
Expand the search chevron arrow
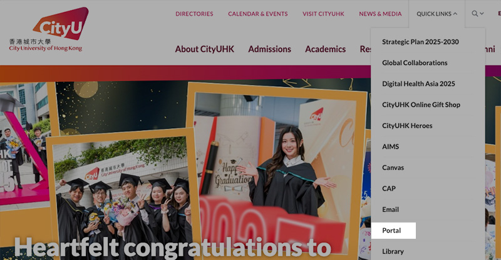[482, 14]
